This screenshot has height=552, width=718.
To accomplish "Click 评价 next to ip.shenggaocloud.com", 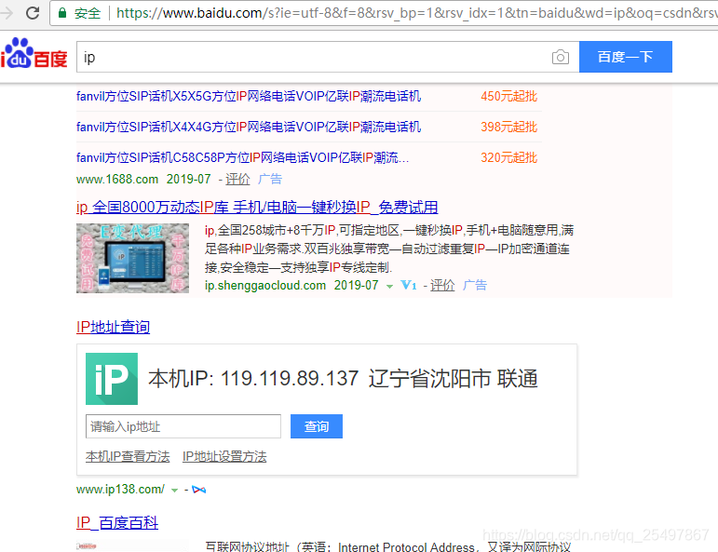I will coord(442,285).
